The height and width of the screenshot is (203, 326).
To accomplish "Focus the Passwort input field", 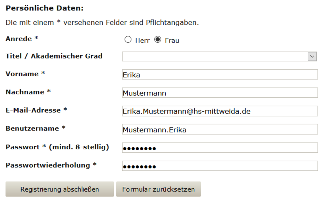I will click(220, 148).
